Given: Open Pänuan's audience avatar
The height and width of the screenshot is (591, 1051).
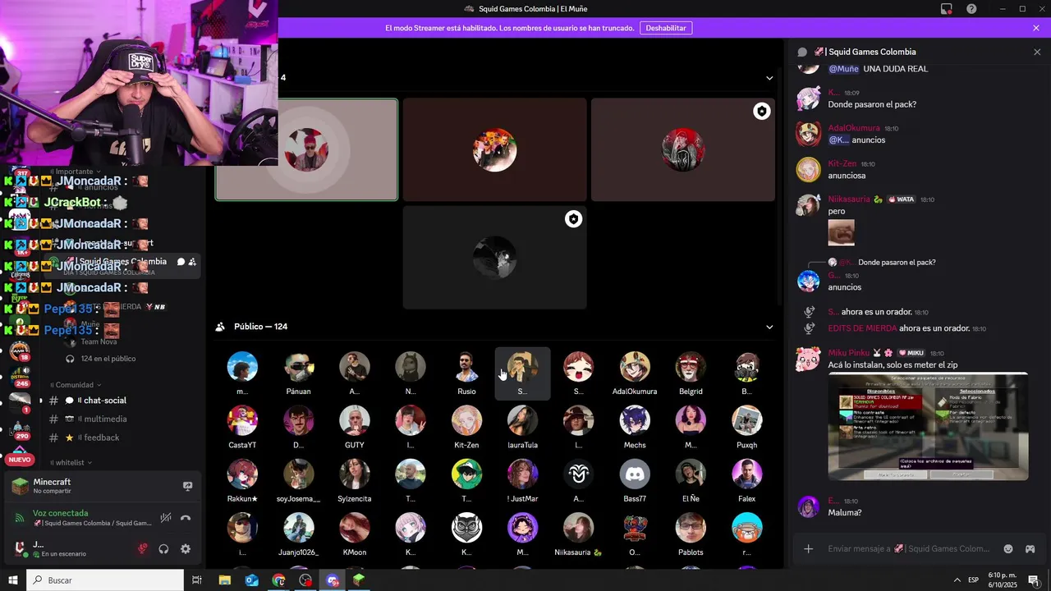Looking at the screenshot, I should 298,367.
